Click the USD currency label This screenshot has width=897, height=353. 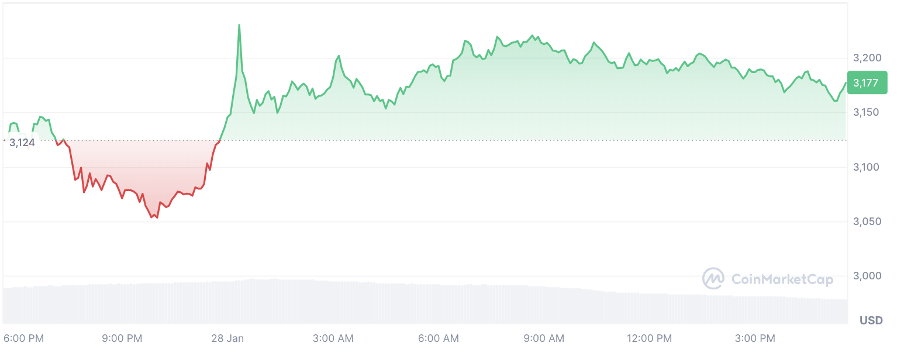pyautogui.click(x=871, y=320)
